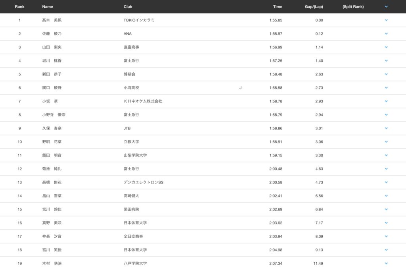The height and width of the screenshot is (270, 406).
Task: Open split details for 小坂 凛
Action: tap(386, 101)
